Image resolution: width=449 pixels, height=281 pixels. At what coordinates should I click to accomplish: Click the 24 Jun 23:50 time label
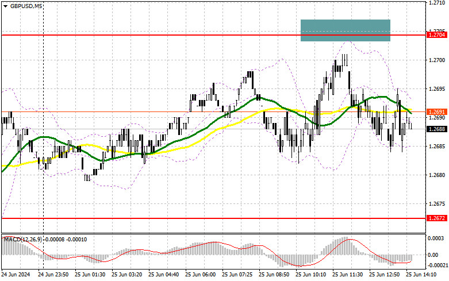pos(53,275)
